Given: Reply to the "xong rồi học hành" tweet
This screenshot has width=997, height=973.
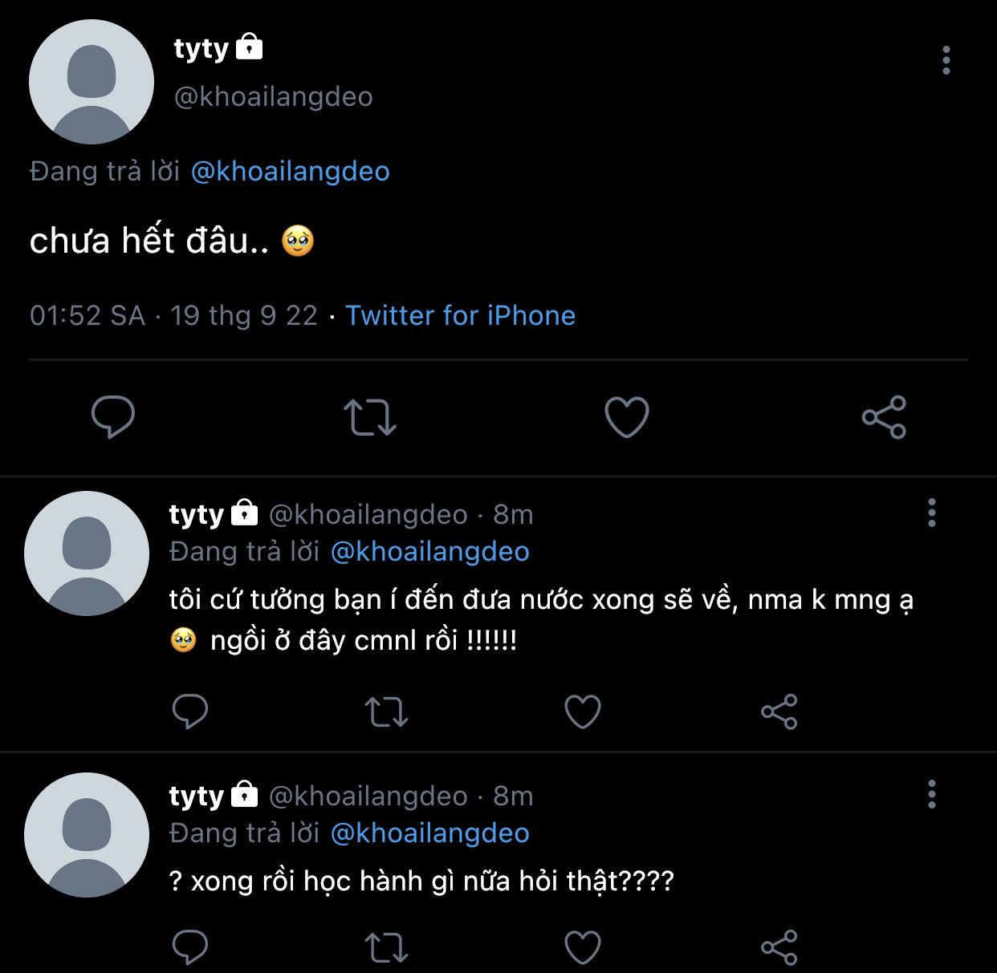Looking at the screenshot, I should click(x=190, y=947).
